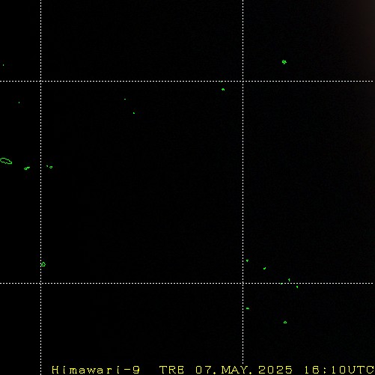Click the Himawari-9 satellite label
Viewport: 375px width, 375px height.
point(96,370)
